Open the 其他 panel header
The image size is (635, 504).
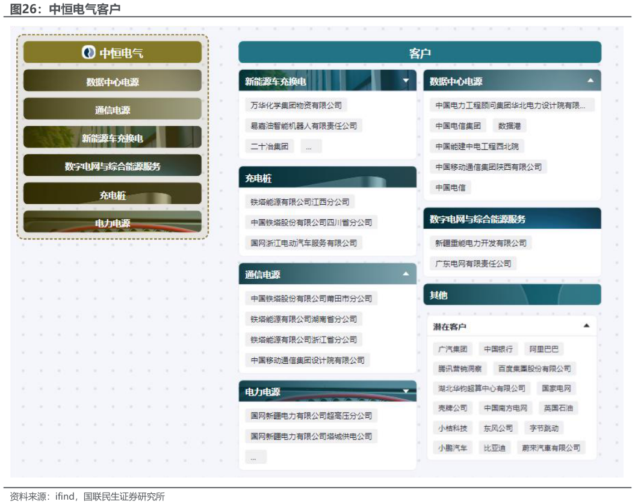tap(512, 294)
